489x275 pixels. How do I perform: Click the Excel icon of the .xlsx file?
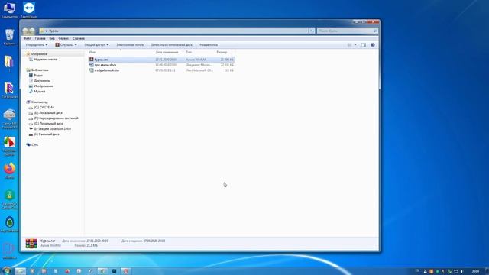92,70
